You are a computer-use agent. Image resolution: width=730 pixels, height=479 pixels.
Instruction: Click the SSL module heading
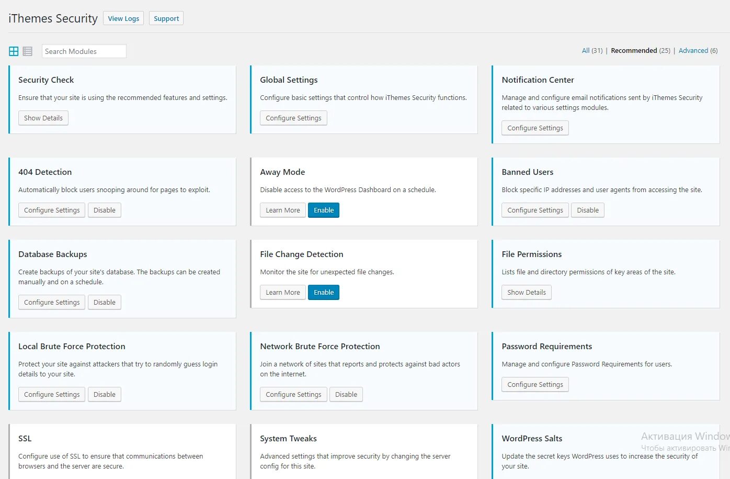click(25, 439)
